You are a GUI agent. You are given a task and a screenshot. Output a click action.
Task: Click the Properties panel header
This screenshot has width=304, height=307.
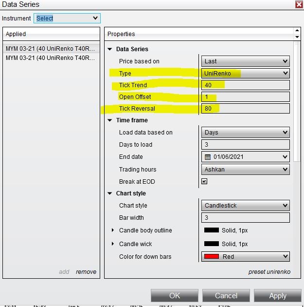tap(199, 34)
